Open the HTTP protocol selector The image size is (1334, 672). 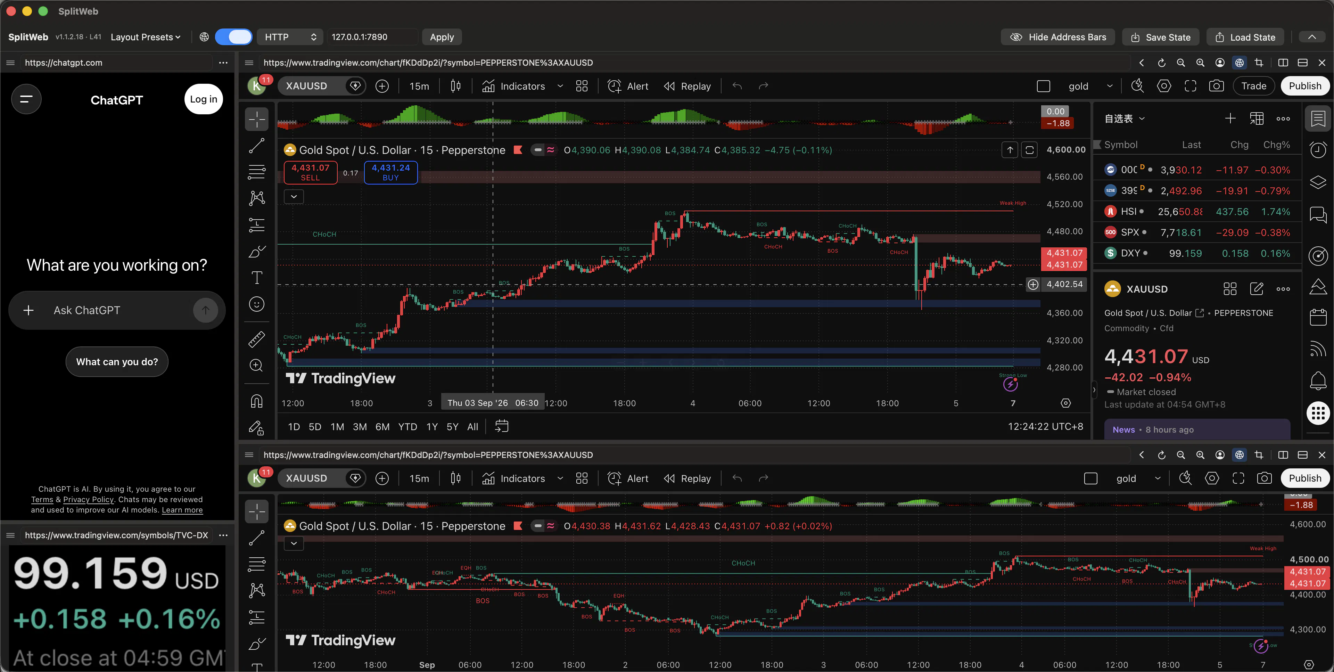click(x=290, y=37)
